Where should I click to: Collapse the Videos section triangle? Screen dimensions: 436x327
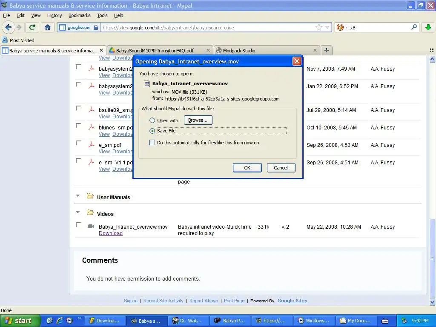click(78, 212)
